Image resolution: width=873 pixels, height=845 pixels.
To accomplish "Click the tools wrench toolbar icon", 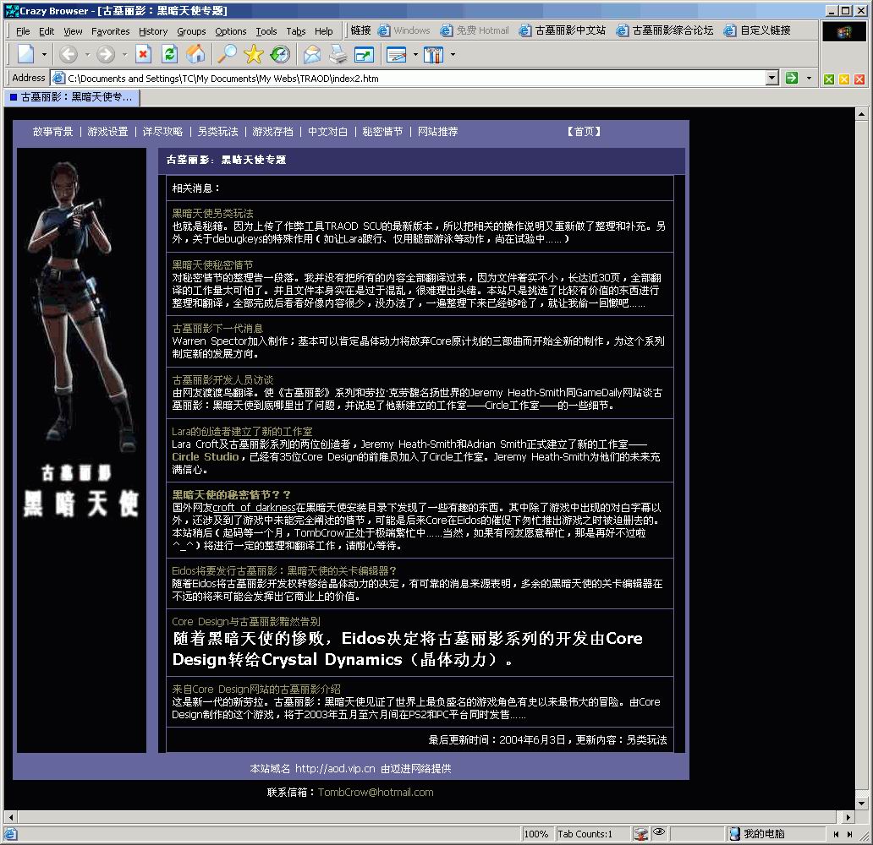I will [433, 54].
